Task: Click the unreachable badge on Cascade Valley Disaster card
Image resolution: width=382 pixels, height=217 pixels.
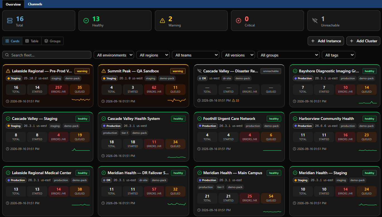Action: [x=271, y=71]
